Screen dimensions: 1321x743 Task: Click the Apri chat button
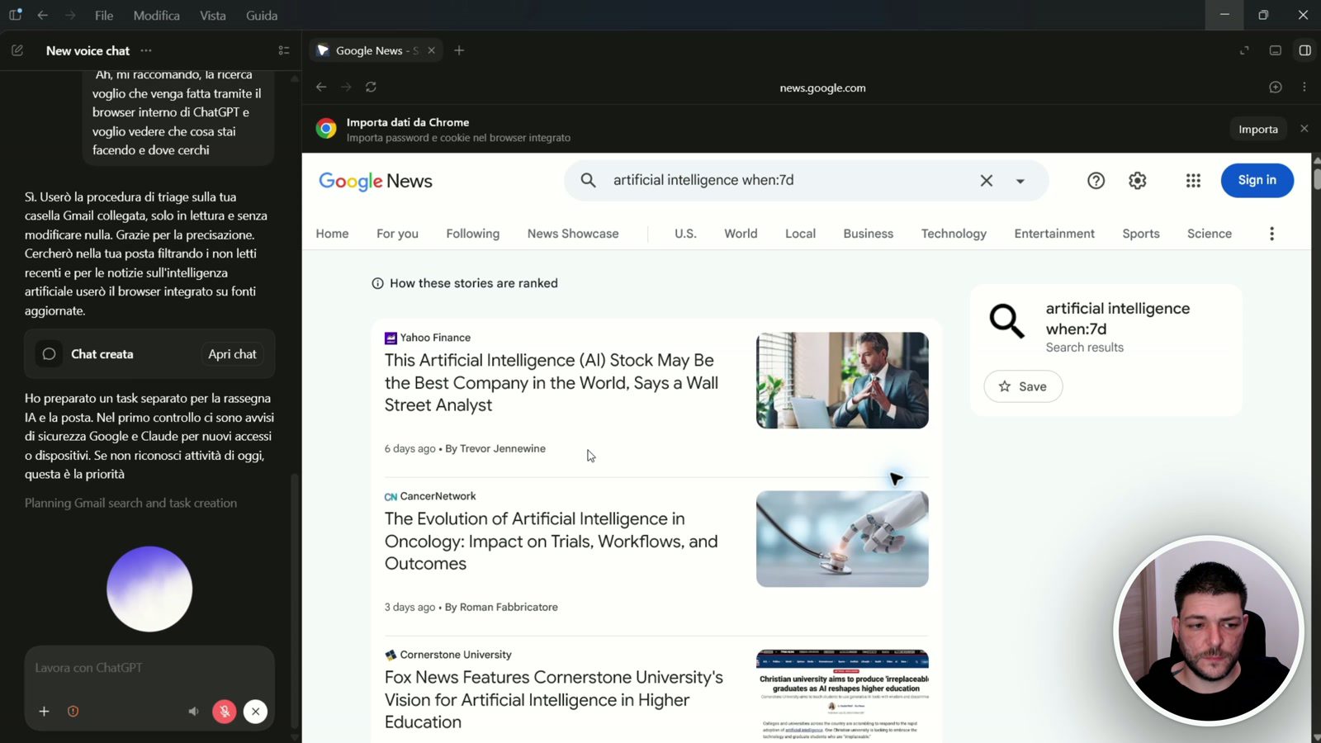(x=232, y=354)
